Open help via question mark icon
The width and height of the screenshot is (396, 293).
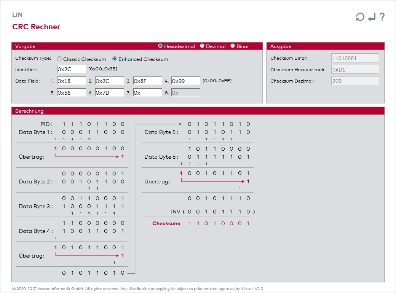(x=382, y=17)
